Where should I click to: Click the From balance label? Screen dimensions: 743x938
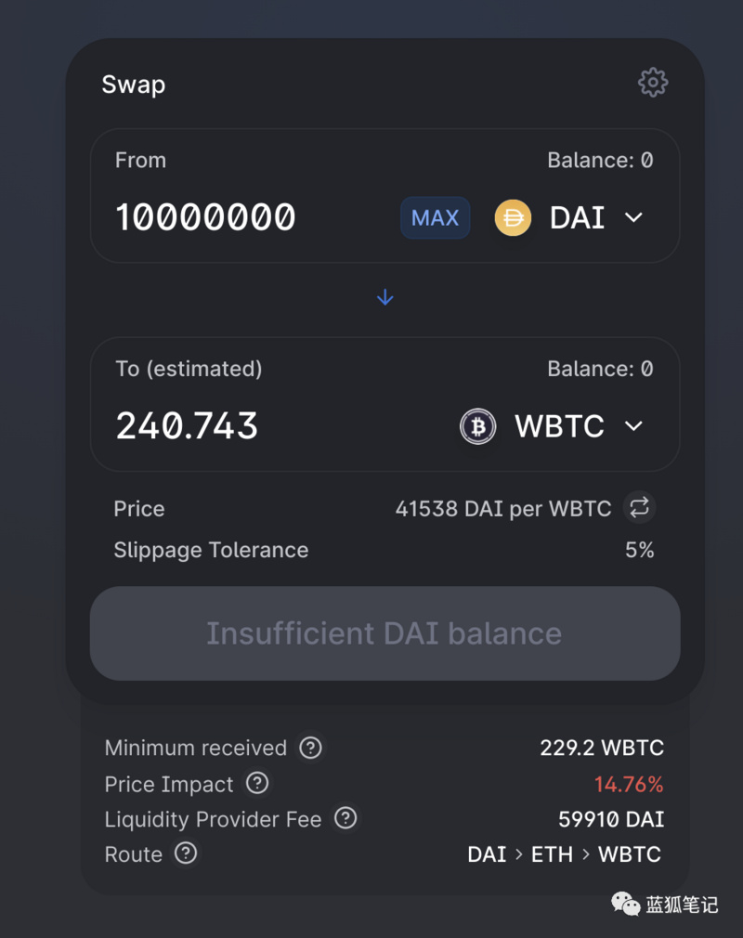[x=600, y=161]
